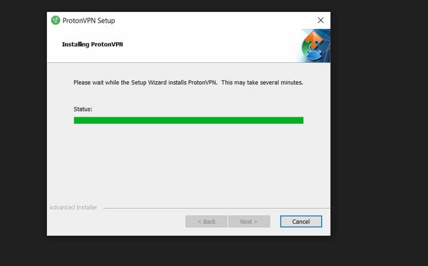Click the 'Status:' label
The height and width of the screenshot is (266, 428).
[x=83, y=109]
